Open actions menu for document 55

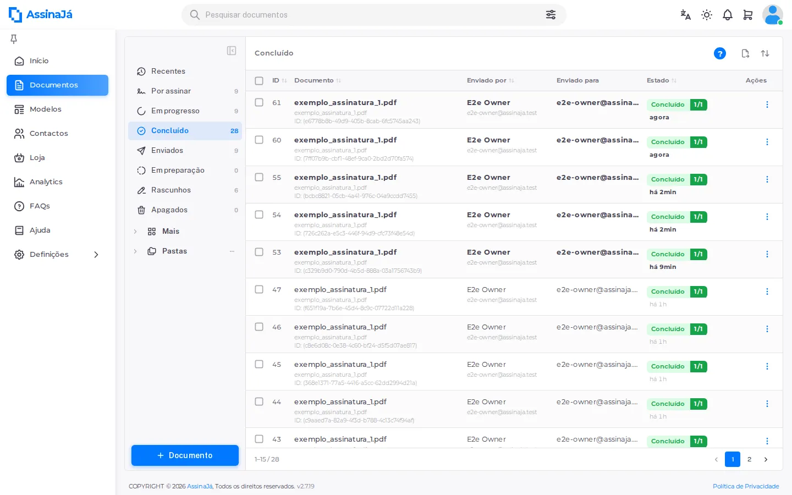[x=767, y=179]
